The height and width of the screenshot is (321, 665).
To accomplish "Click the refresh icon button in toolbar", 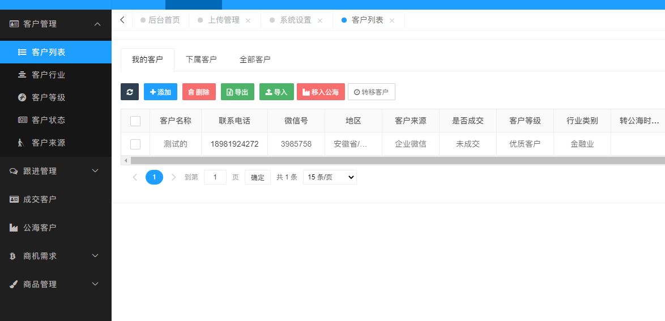I will [130, 92].
